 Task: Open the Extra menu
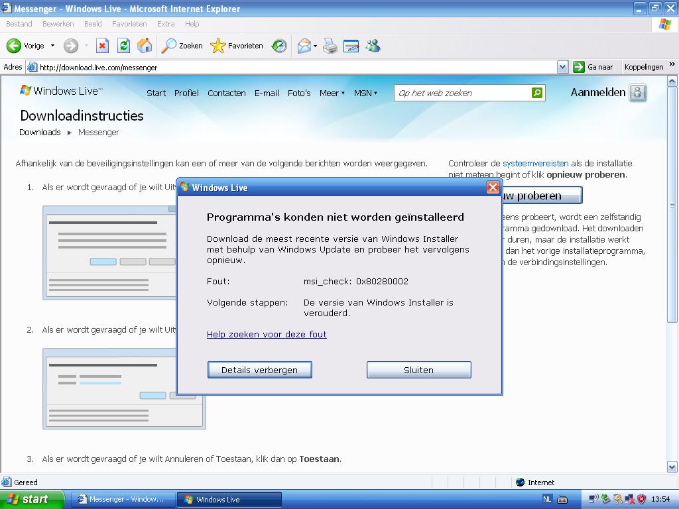[x=166, y=24]
